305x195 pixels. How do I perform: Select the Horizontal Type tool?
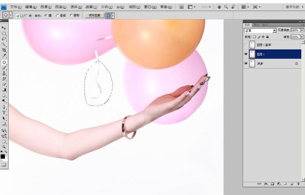4,113
